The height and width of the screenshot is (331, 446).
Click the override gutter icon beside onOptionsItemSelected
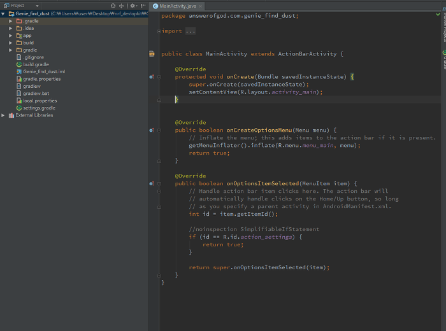click(152, 183)
